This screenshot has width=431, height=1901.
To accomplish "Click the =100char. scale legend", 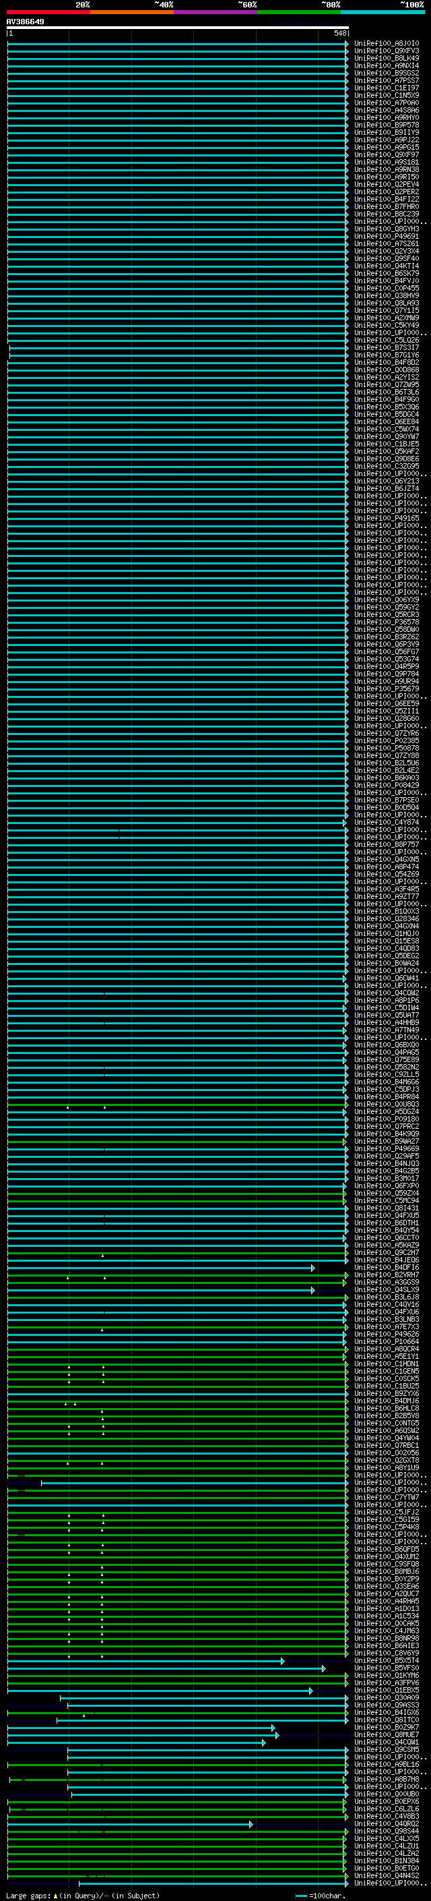I will point(319,1896).
